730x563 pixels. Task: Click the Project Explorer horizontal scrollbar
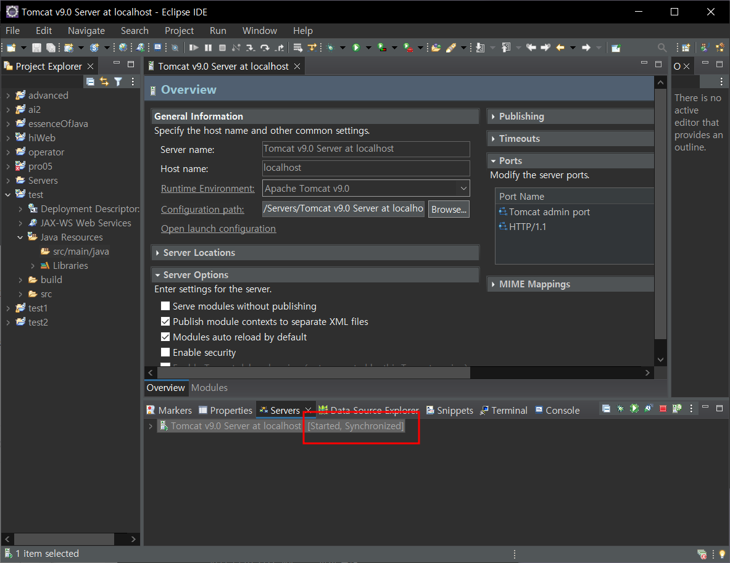point(64,539)
